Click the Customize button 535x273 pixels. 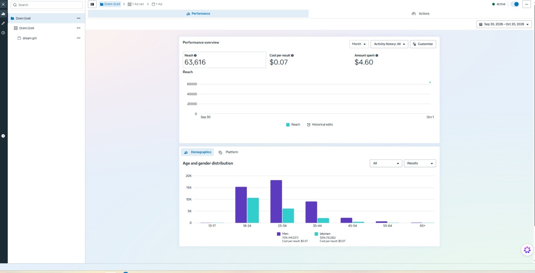423,44
